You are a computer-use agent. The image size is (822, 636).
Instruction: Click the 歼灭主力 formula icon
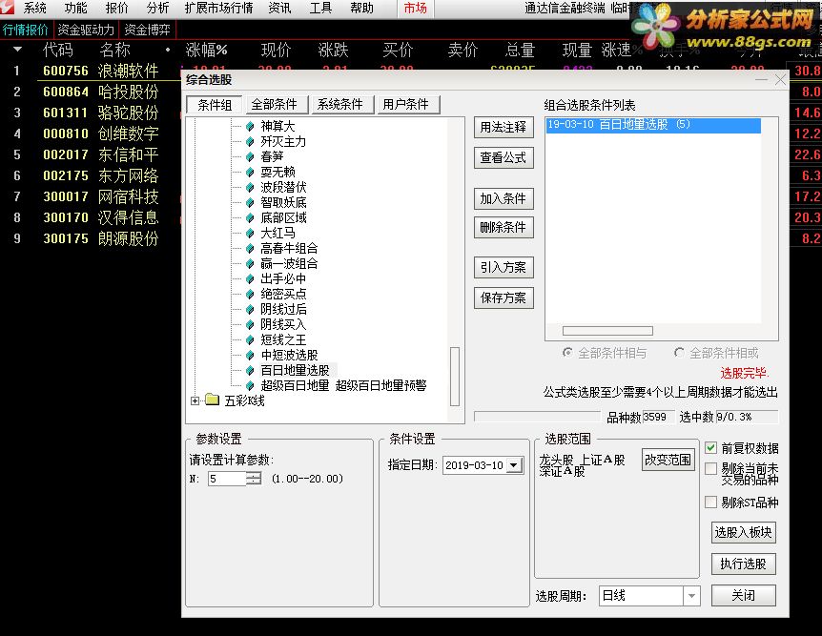(x=250, y=141)
